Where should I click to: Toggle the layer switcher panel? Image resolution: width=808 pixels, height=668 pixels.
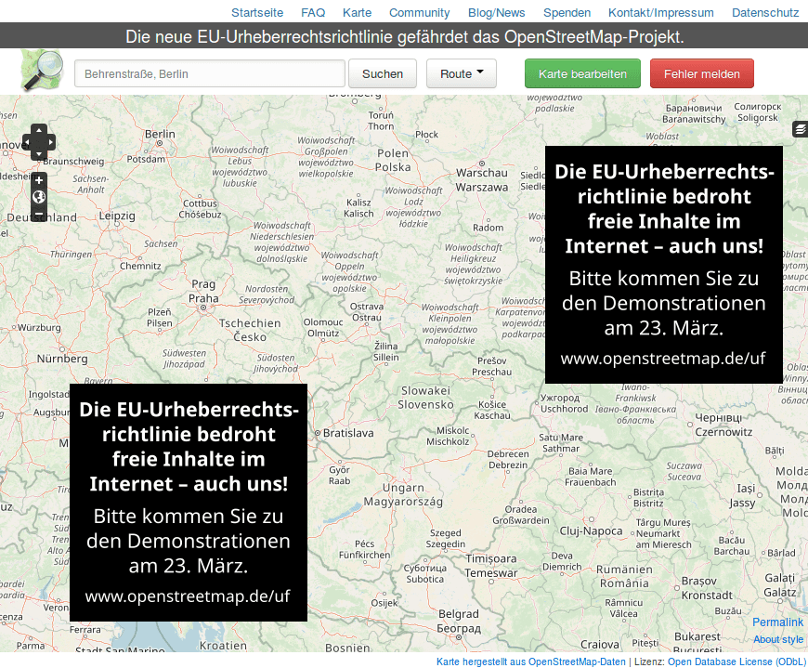tap(800, 128)
